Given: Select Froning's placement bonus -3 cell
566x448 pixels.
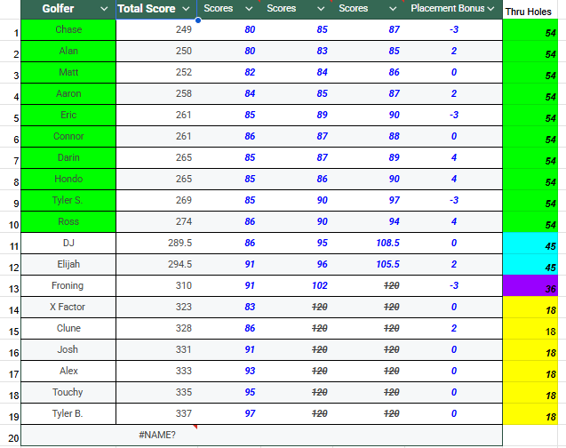Looking at the screenshot, I should pyautogui.click(x=453, y=285).
